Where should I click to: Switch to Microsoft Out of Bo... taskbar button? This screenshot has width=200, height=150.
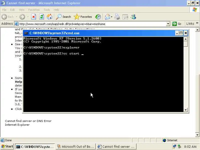(76, 147)
